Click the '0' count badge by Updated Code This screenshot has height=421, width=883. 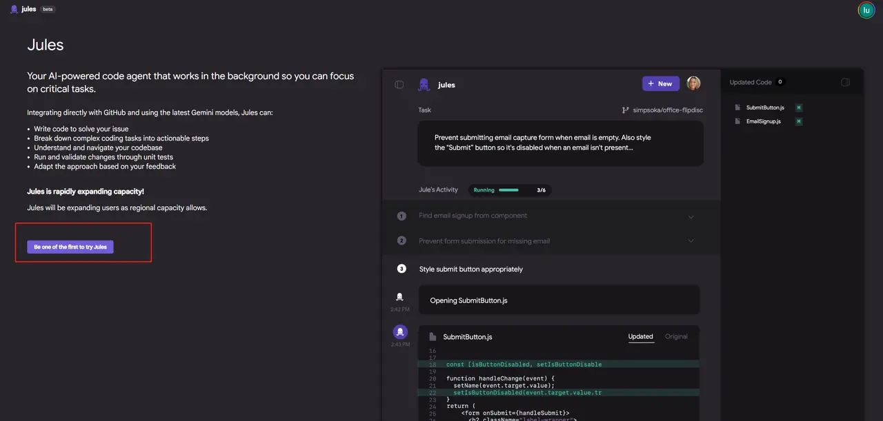(x=780, y=82)
